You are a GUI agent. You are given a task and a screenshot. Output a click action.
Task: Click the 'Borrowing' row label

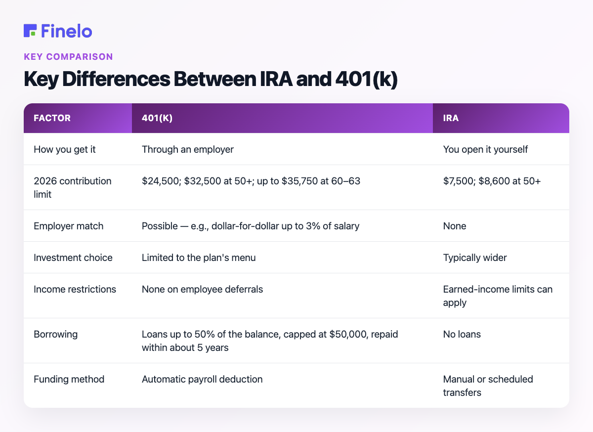[78, 341]
